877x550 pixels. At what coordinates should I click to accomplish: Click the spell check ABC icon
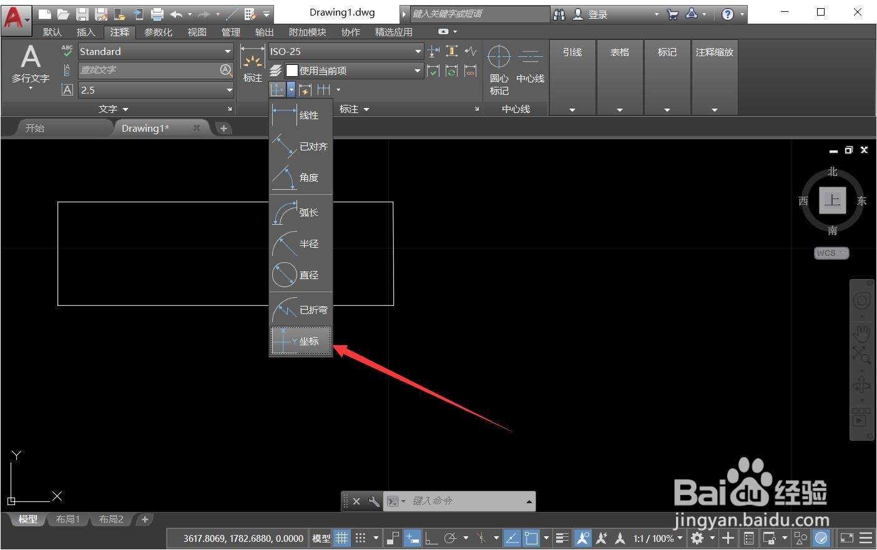click(67, 51)
